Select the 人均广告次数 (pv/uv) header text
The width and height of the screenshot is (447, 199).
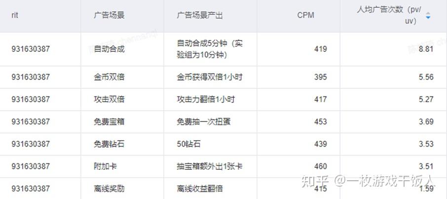(389, 15)
